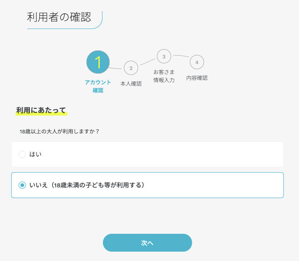Click the connector line between steps 2 and 3
299x261 pixels.
click(147, 62)
